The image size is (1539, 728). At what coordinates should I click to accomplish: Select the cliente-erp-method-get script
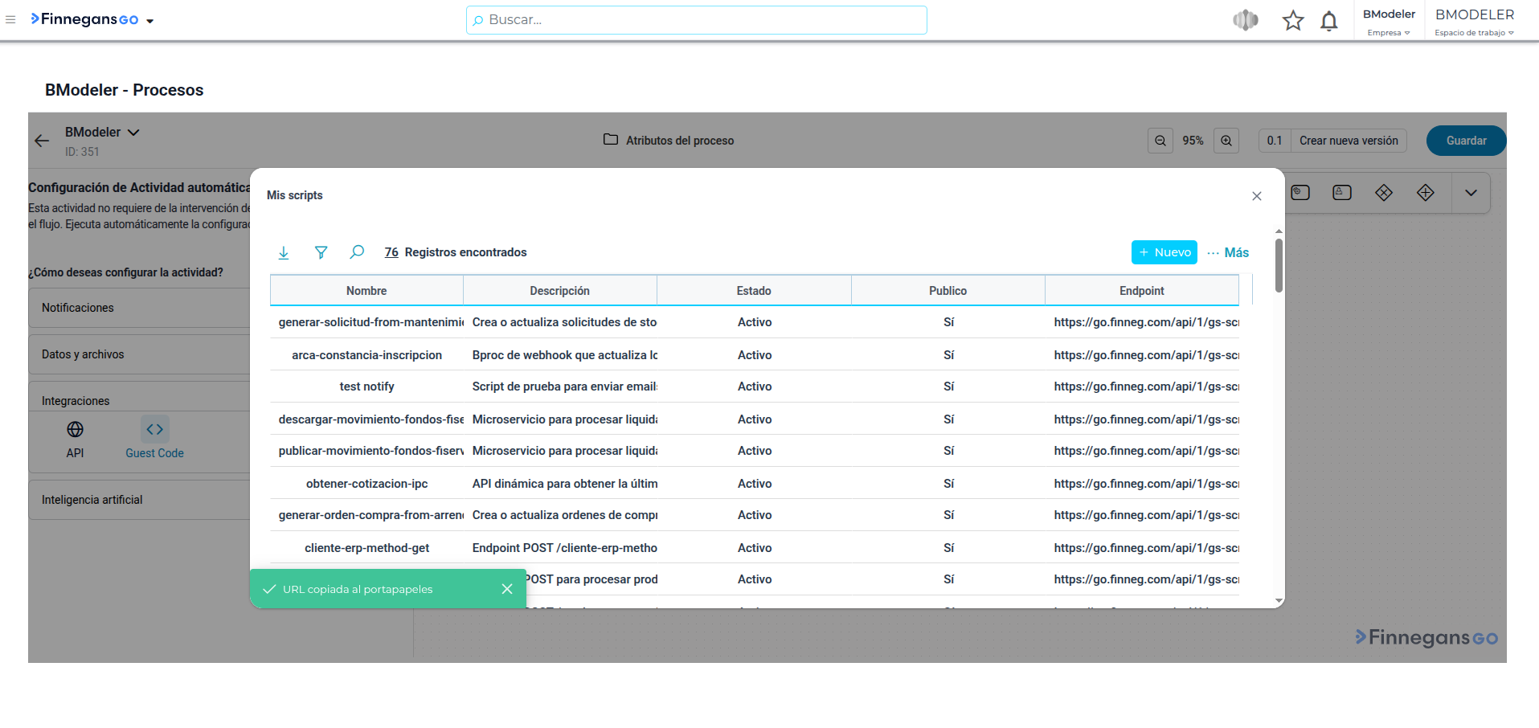[366, 548]
